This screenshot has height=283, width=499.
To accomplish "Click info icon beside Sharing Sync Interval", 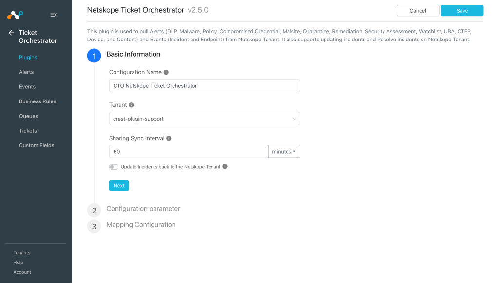I will (x=169, y=138).
